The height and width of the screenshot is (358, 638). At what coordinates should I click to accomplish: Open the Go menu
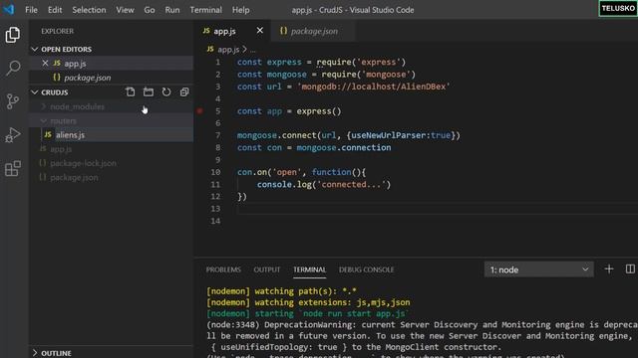[x=150, y=10]
